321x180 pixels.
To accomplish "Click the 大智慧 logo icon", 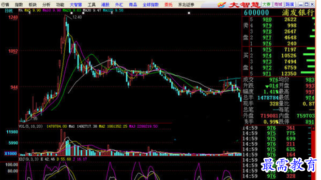I will point(222,4).
